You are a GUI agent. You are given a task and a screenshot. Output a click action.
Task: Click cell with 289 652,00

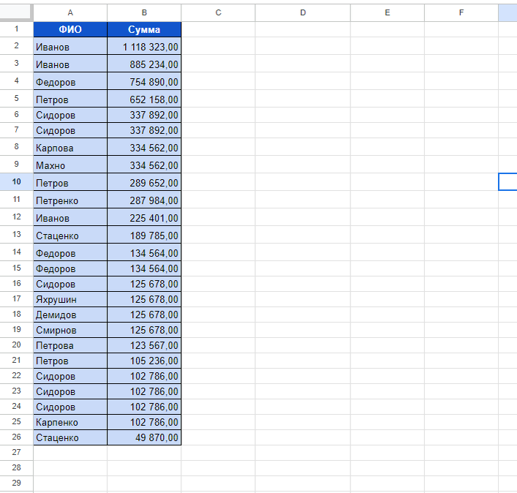click(x=144, y=182)
